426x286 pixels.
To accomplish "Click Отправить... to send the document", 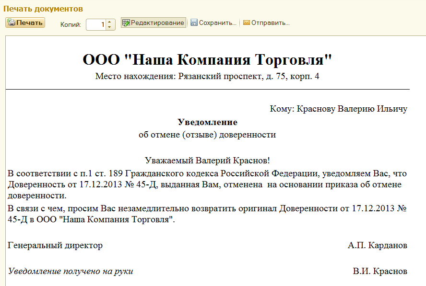I will (x=266, y=23).
